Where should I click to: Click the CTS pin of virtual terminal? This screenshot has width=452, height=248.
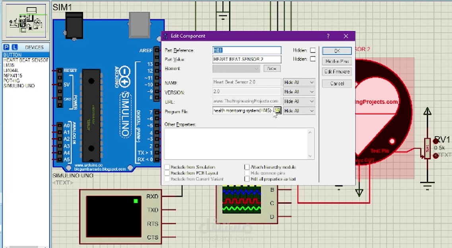pos(153,237)
